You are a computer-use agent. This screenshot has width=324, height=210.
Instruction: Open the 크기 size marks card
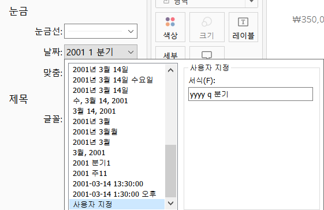207,27
